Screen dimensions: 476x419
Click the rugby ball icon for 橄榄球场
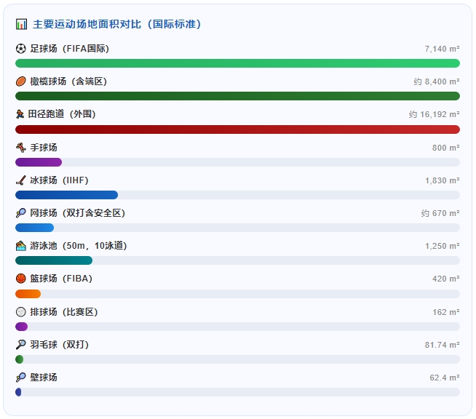click(x=20, y=81)
